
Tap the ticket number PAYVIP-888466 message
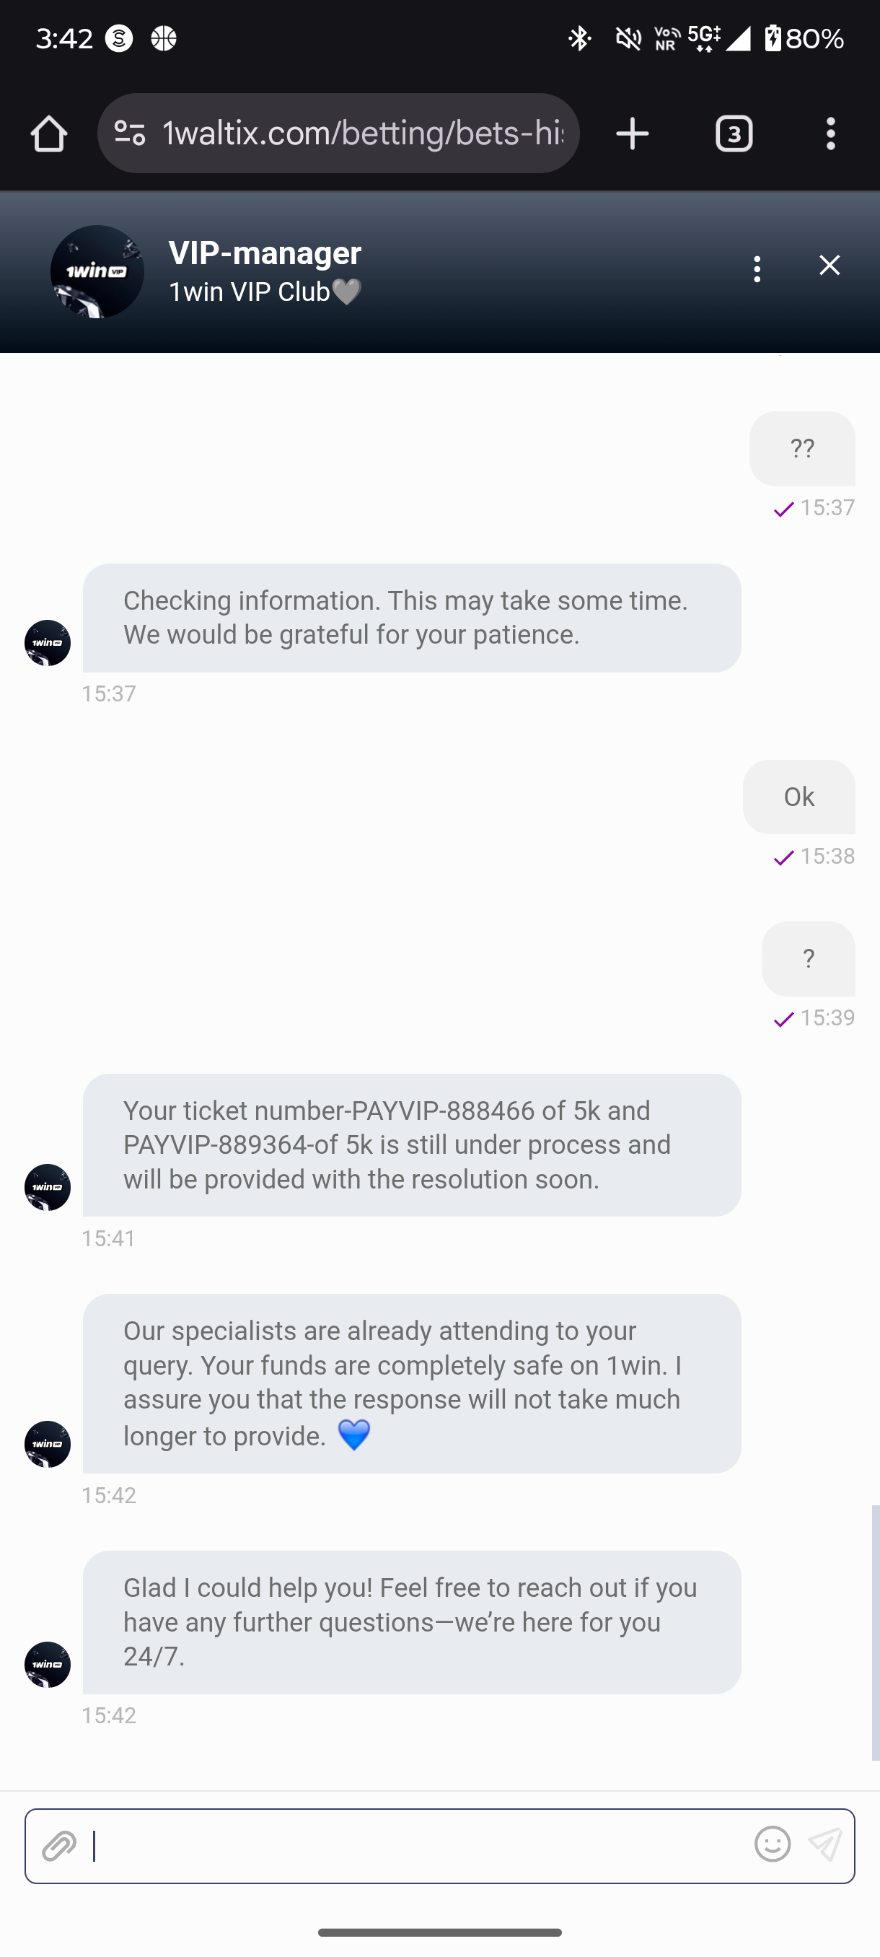click(412, 1145)
